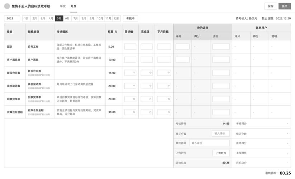Click the gray user avatar circle
This screenshot has width=295, height=179.
7,6
